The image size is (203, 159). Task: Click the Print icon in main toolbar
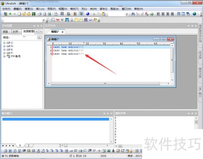[40, 14]
